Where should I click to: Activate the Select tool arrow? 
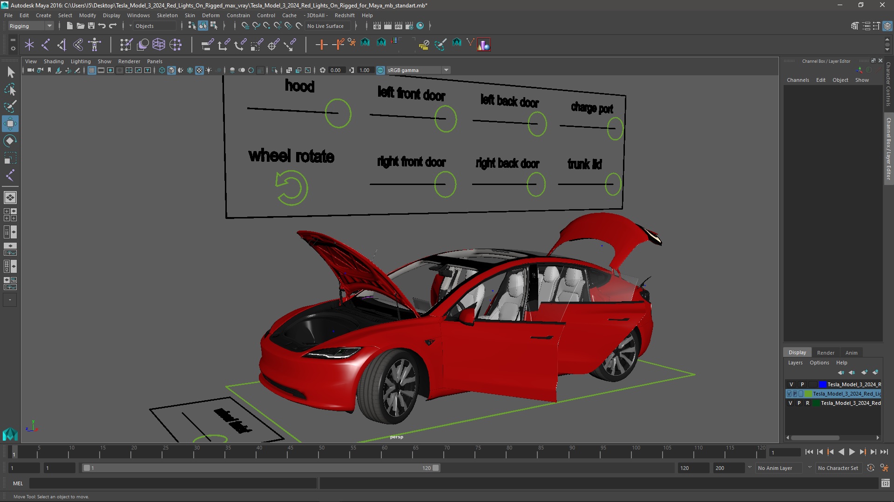point(10,72)
